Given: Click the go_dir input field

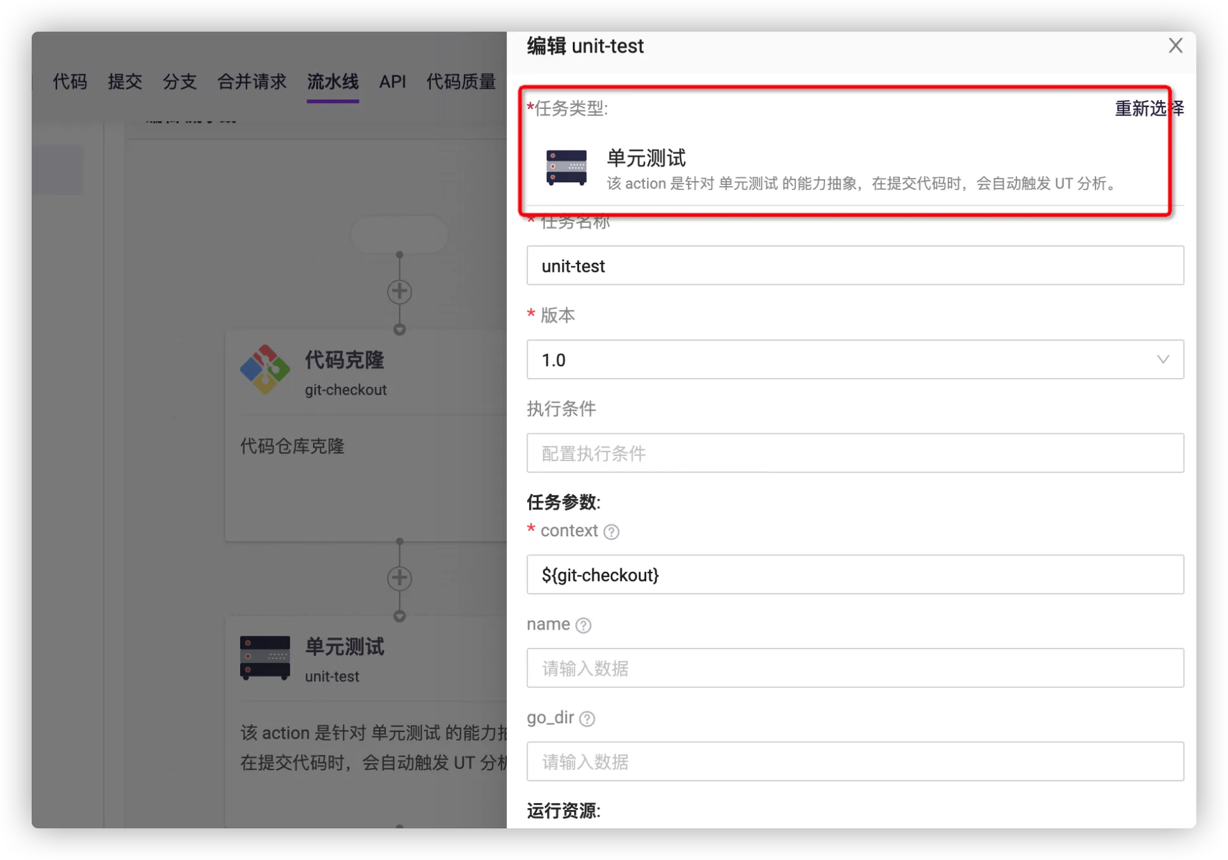Looking at the screenshot, I should tap(854, 762).
